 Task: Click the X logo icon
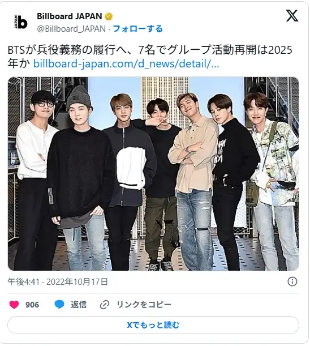point(292,15)
